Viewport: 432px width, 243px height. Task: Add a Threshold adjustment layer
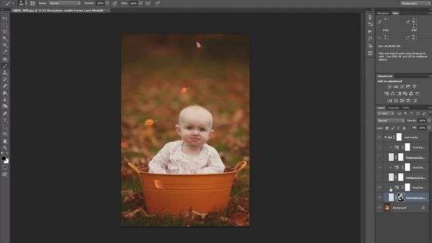pyautogui.click(x=402, y=101)
